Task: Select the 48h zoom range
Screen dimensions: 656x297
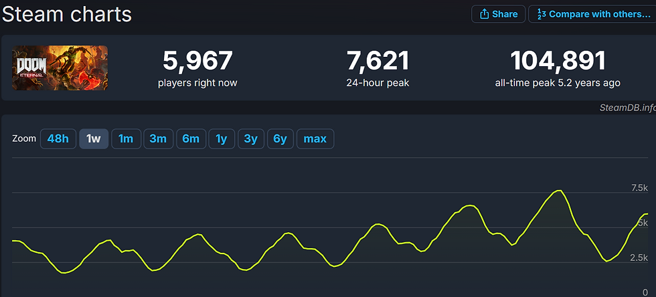Action: 58,139
